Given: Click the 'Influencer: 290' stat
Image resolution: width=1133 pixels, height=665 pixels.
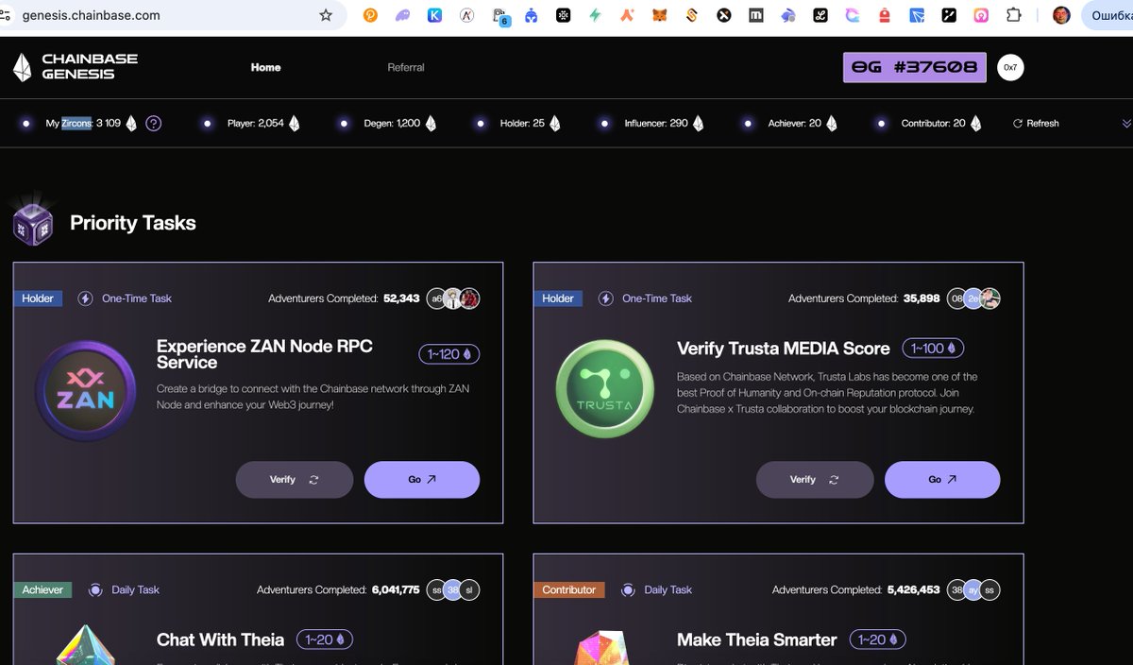Looking at the screenshot, I should pyautogui.click(x=656, y=124).
